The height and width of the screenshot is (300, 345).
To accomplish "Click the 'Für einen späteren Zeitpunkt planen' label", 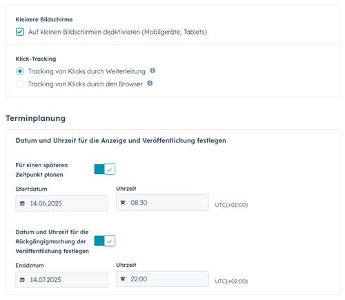I will [41, 170].
